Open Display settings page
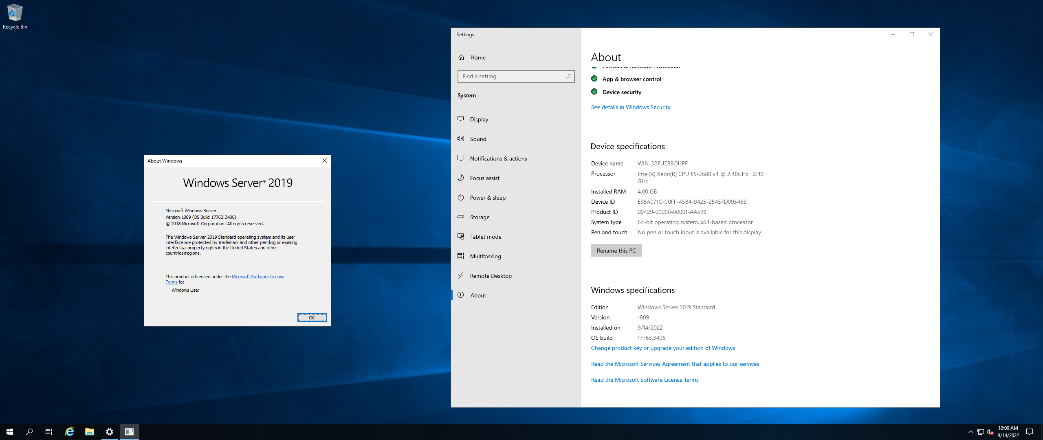 [516, 119]
